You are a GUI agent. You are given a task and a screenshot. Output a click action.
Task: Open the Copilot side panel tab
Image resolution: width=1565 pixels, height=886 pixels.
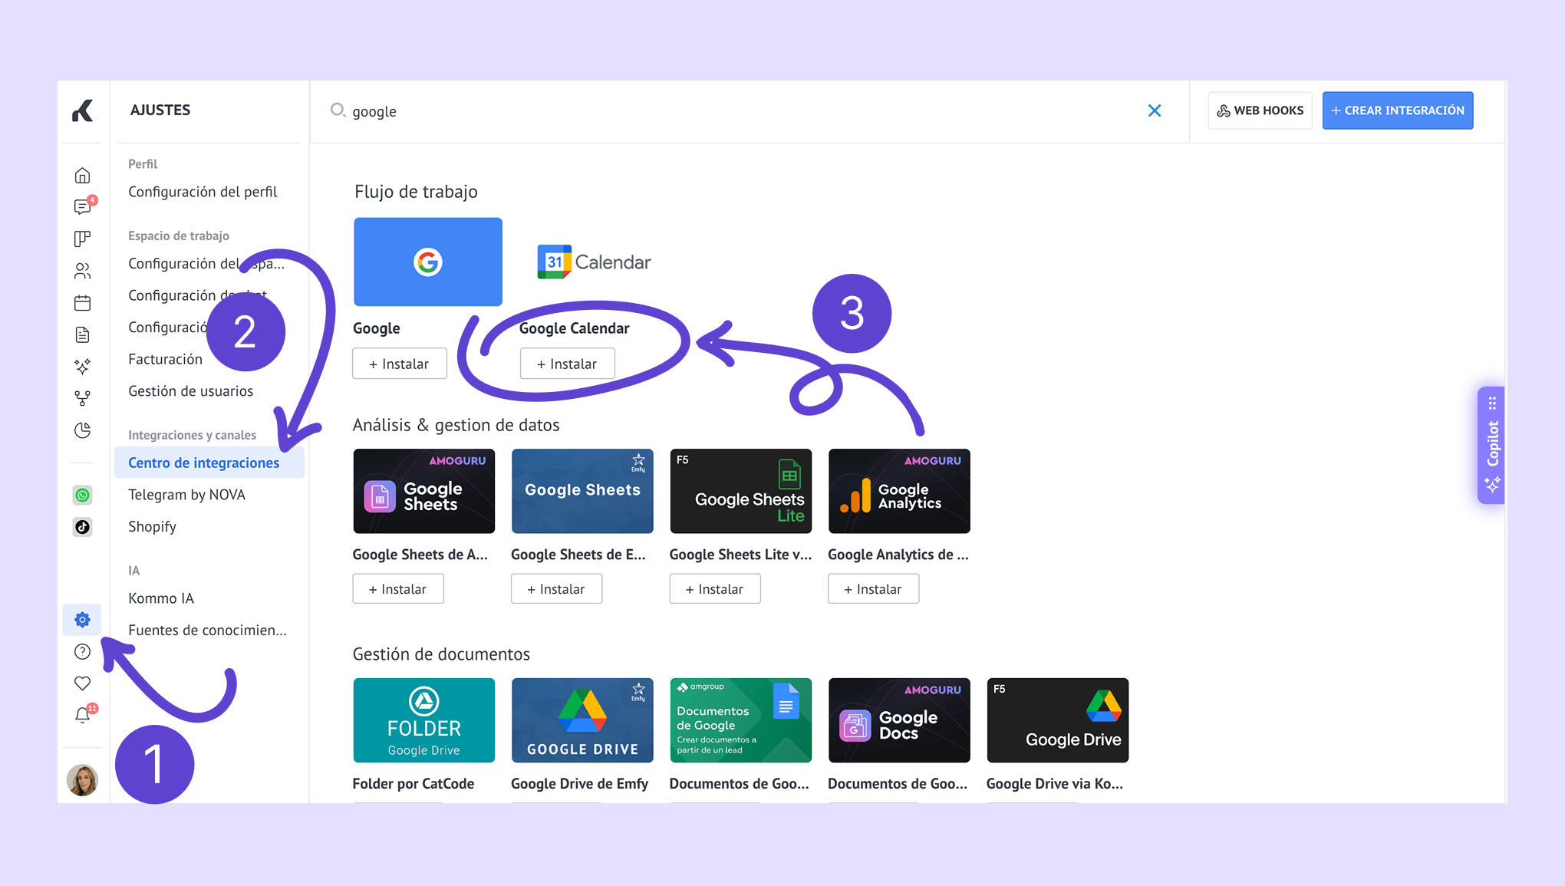(1491, 445)
